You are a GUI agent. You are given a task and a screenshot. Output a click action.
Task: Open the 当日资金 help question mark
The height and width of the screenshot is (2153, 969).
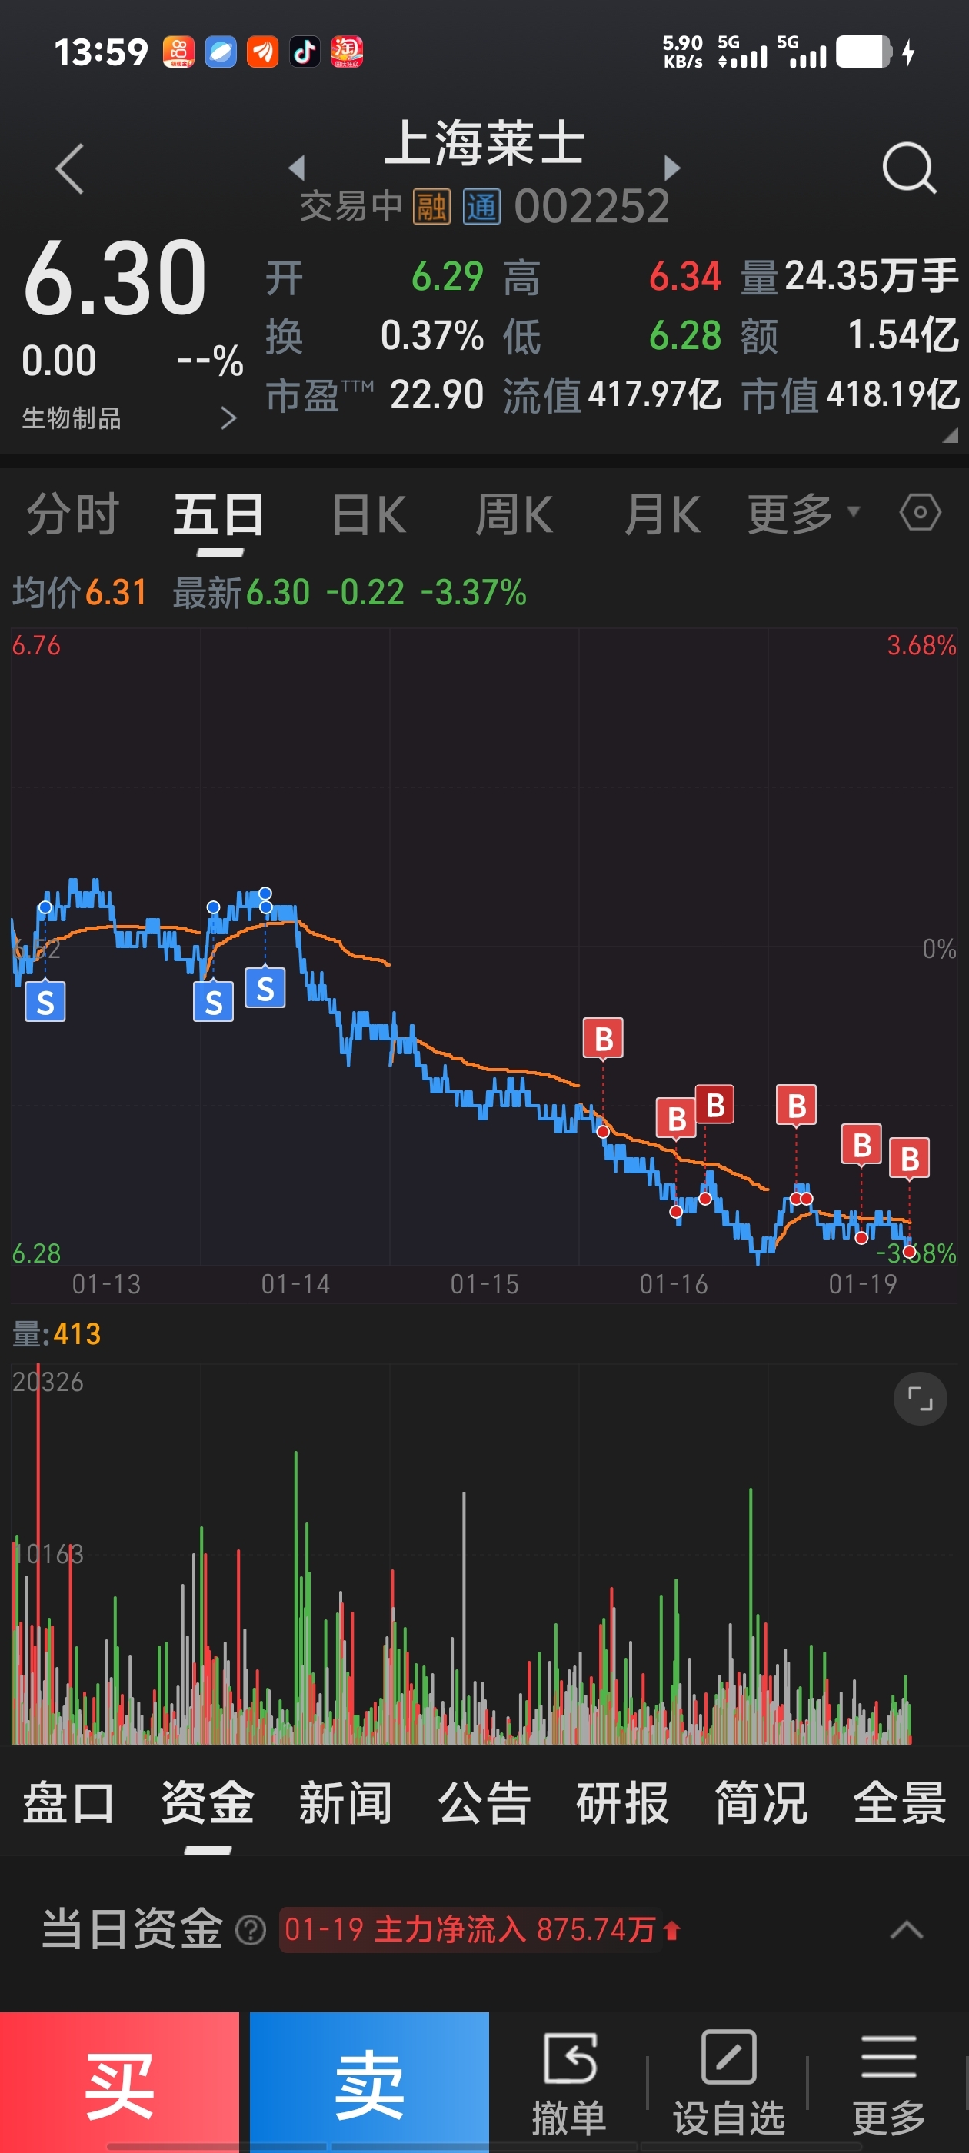[250, 1930]
